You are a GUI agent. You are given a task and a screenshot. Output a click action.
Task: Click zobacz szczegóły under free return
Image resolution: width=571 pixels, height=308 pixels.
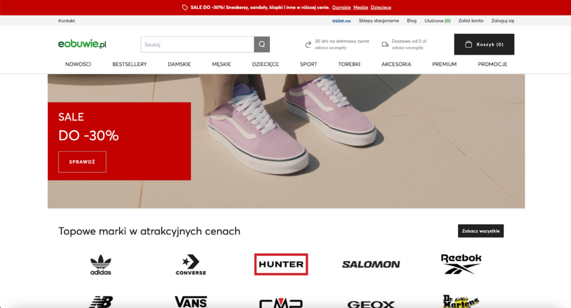coord(331,48)
